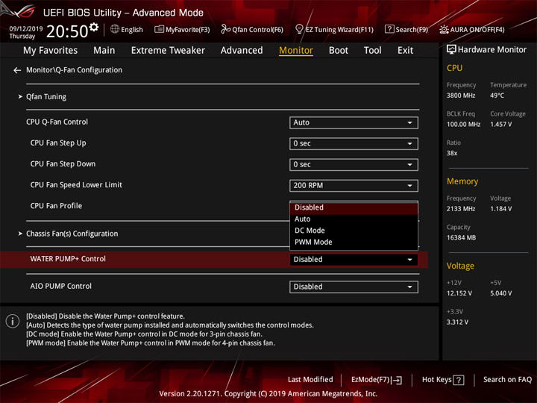537x403 pixels.
Task: Click the Ratio value 38x
Action: 452,153
